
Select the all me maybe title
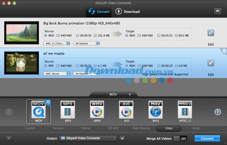pyautogui.click(x=54, y=54)
